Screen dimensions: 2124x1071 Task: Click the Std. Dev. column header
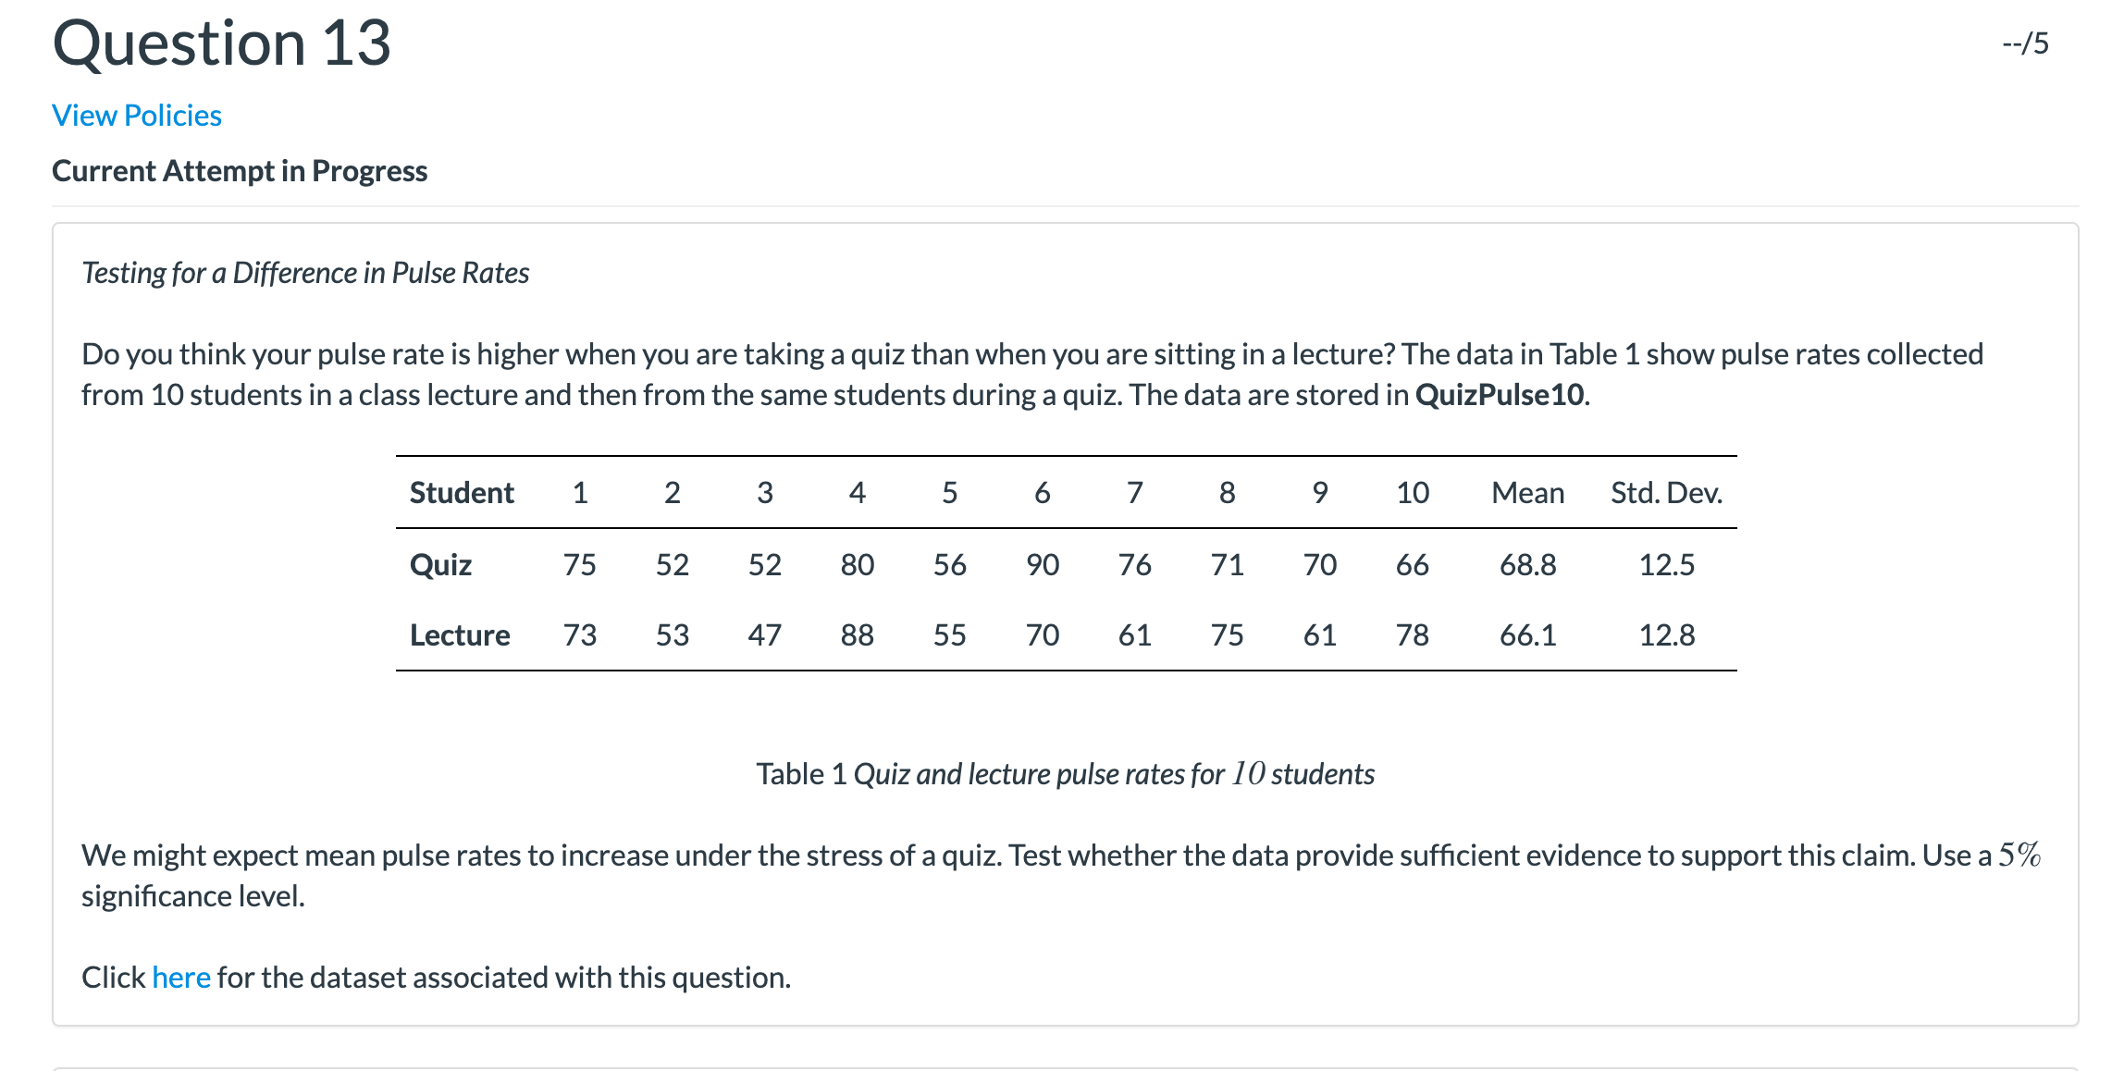coord(1667,493)
